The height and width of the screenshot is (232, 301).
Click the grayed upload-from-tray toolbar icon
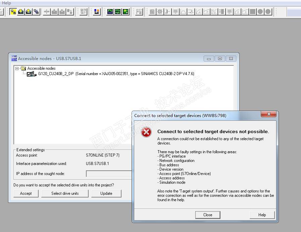click(62, 12)
